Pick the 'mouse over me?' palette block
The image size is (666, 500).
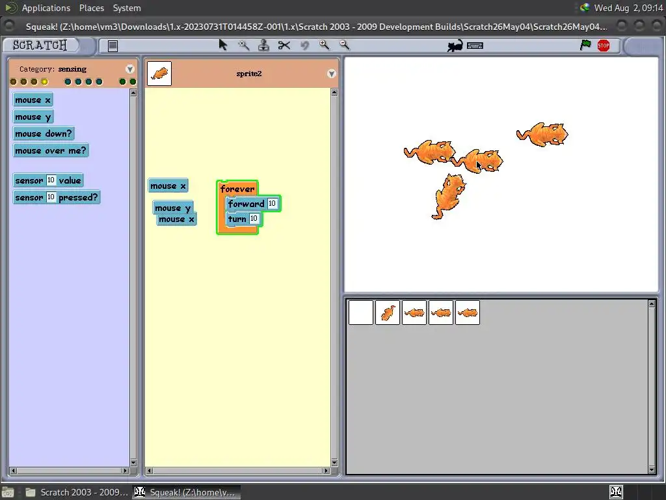tap(51, 150)
